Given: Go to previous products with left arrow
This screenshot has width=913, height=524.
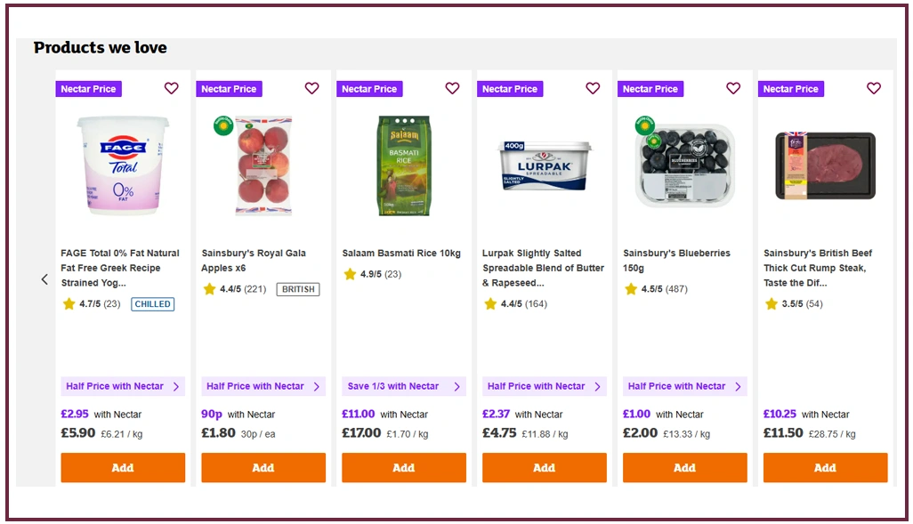Looking at the screenshot, I should (x=44, y=279).
